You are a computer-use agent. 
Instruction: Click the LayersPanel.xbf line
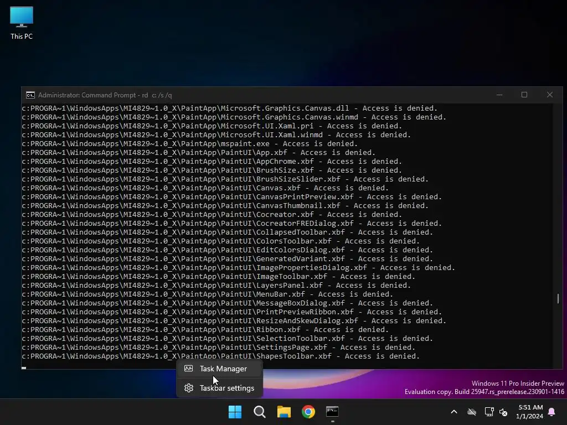pyautogui.click(x=217, y=286)
